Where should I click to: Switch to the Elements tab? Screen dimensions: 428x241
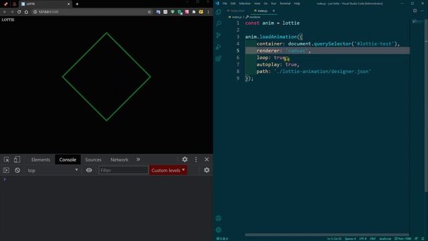coord(41,159)
